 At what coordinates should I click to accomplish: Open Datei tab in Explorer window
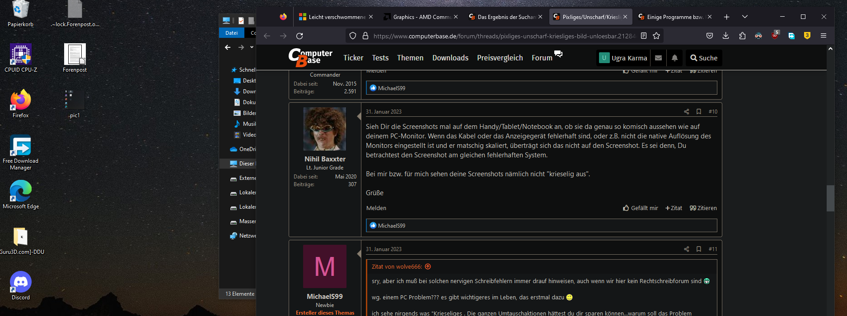click(x=232, y=32)
